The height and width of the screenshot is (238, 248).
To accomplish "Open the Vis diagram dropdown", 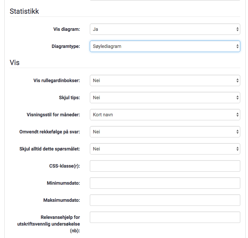I will [165, 29].
